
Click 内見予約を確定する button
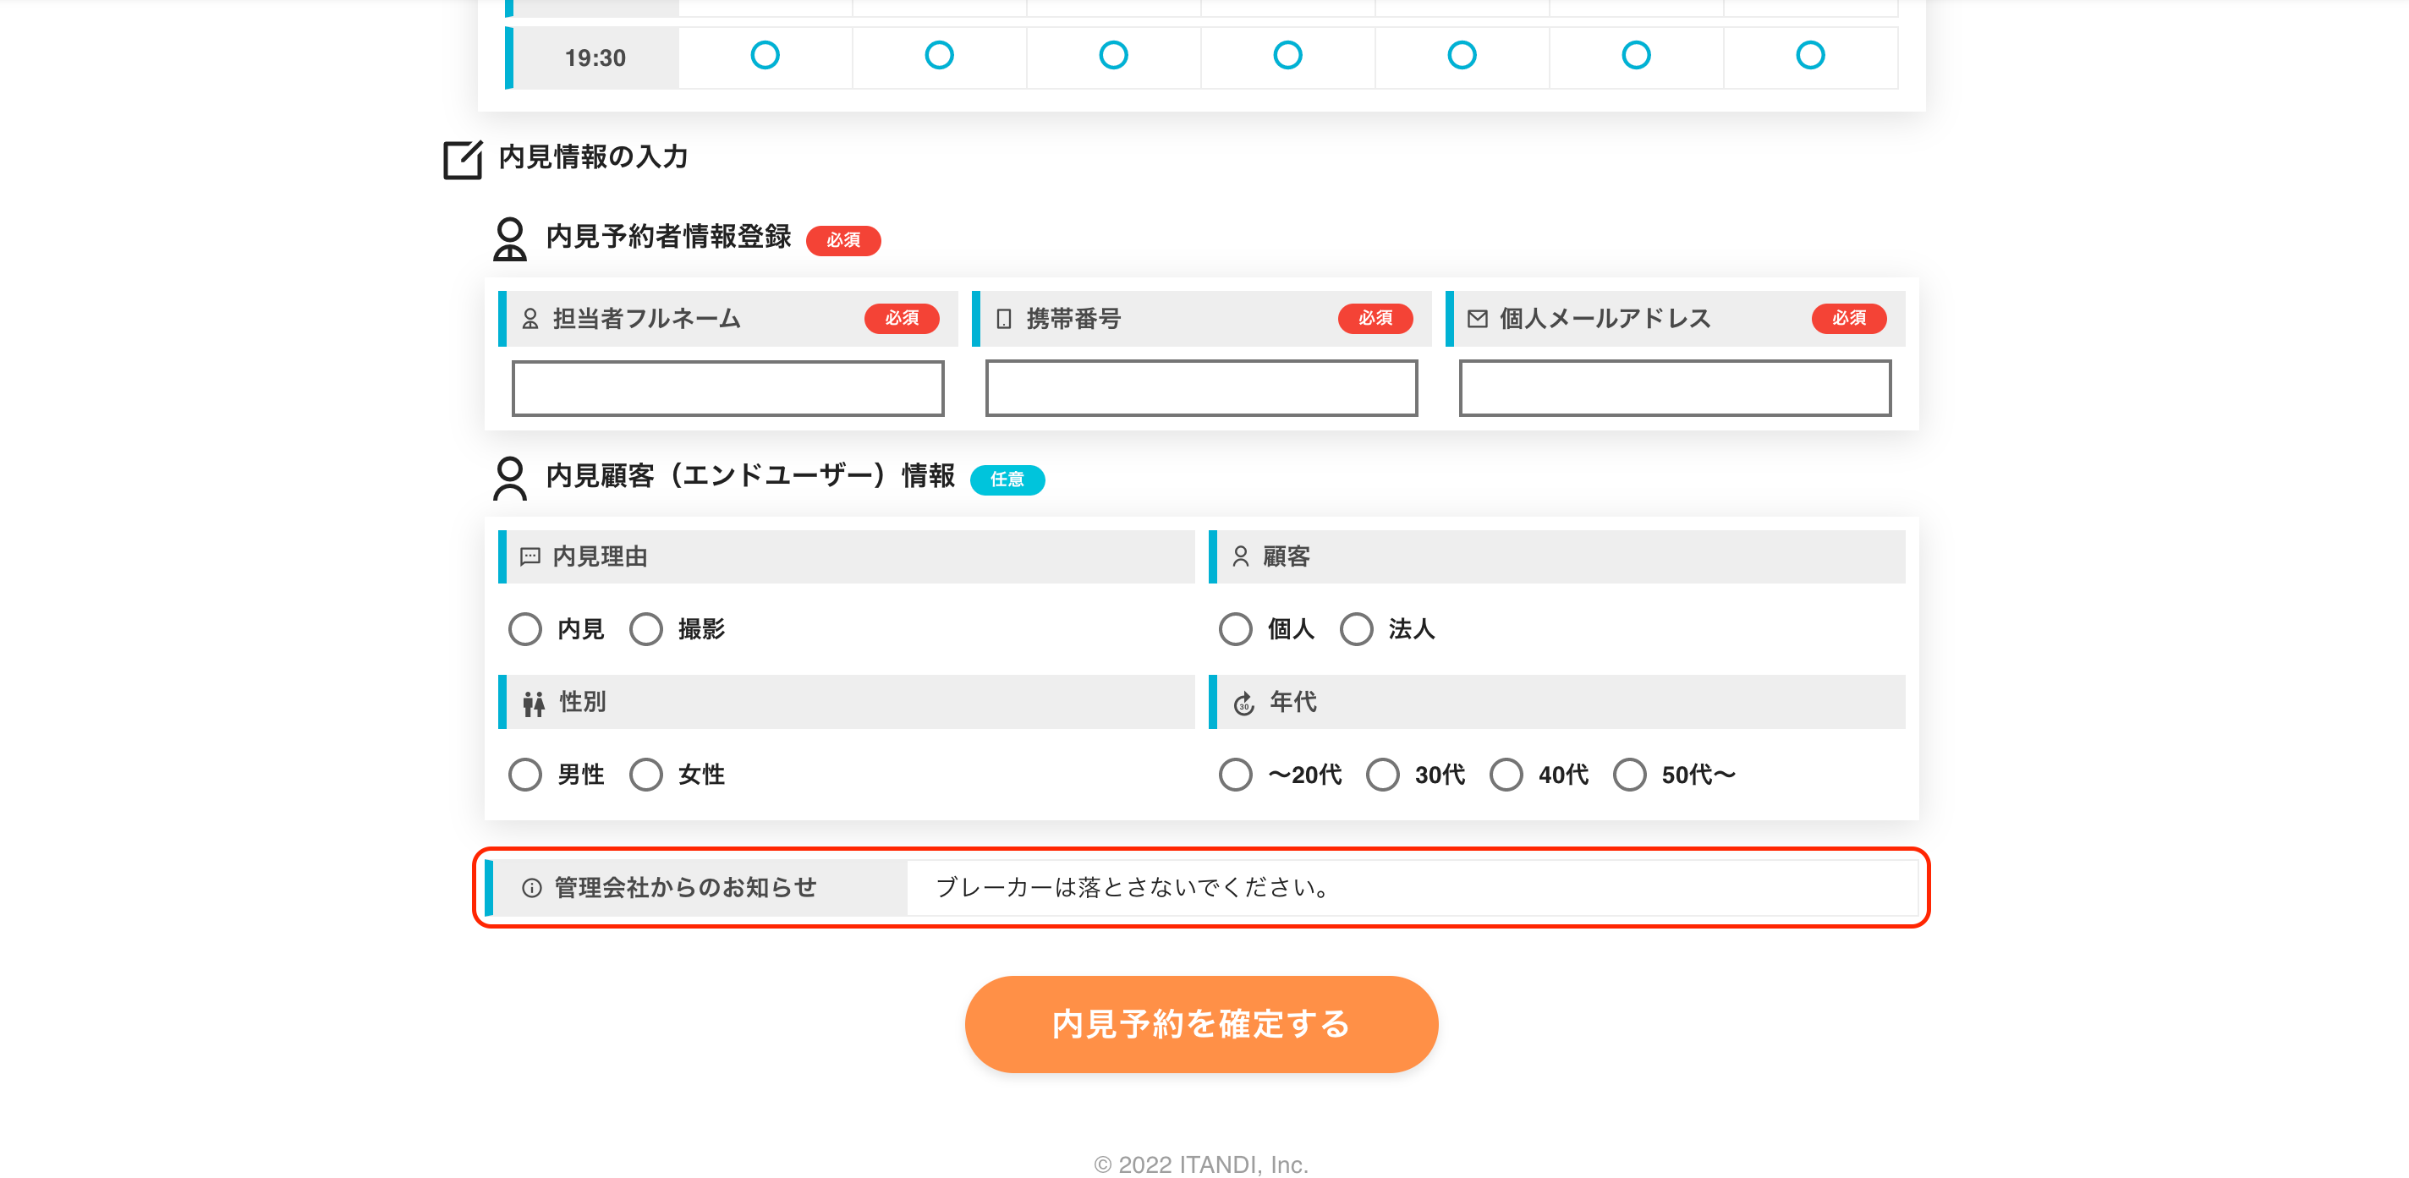(x=1202, y=1025)
